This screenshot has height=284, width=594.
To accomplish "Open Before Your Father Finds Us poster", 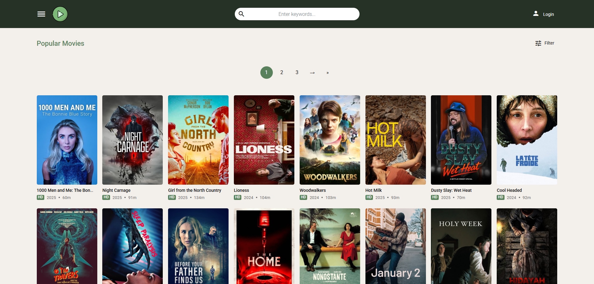I will [198, 246].
